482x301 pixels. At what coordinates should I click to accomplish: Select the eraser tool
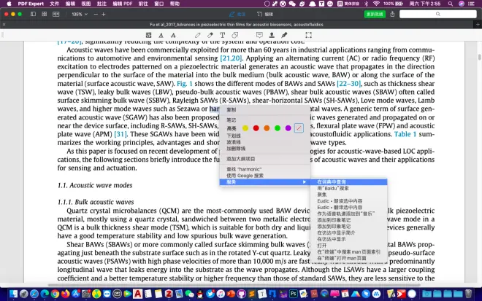tap(210, 35)
